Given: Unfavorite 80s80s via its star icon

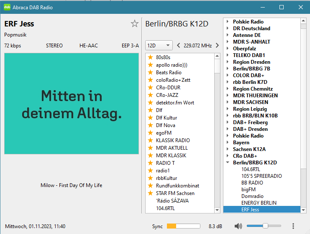Looking at the screenshot, I should click(150, 57).
